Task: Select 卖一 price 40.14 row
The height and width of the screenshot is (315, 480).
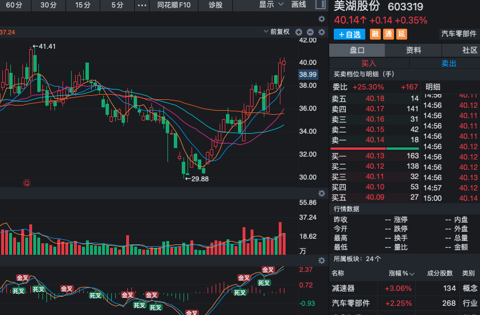Action: point(375,140)
